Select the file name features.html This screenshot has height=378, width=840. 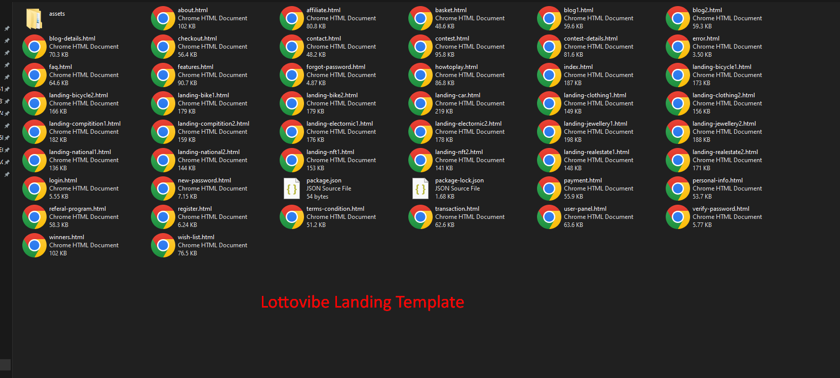[196, 67]
